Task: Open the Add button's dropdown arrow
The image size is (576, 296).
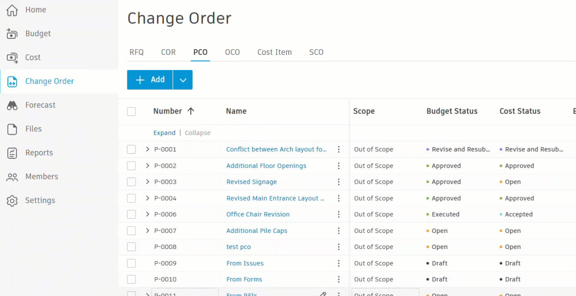Action: point(183,80)
